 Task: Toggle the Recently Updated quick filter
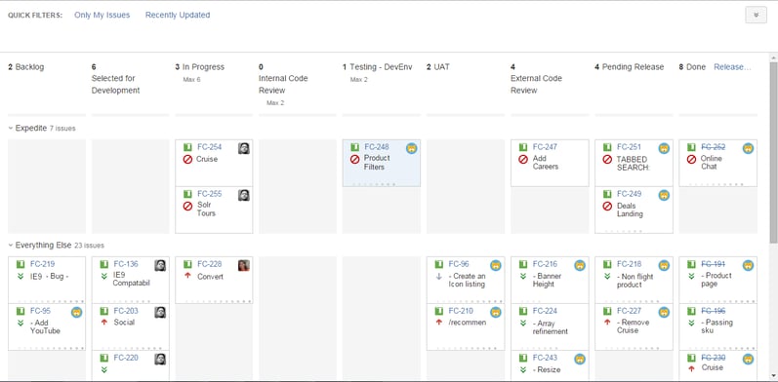(x=178, y=15)
